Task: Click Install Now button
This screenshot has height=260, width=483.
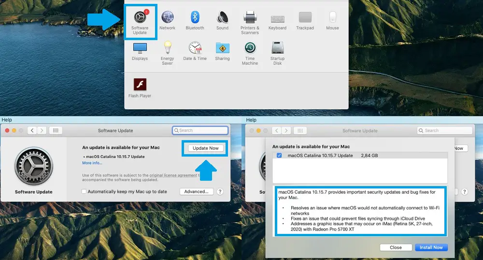Action: coord(431,247)
